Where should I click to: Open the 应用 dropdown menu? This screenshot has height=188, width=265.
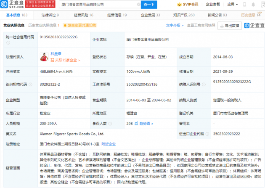[233, 4]
